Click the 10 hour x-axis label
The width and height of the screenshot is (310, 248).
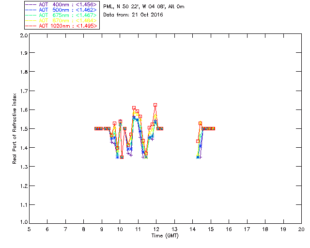click(x=120, y=229)
